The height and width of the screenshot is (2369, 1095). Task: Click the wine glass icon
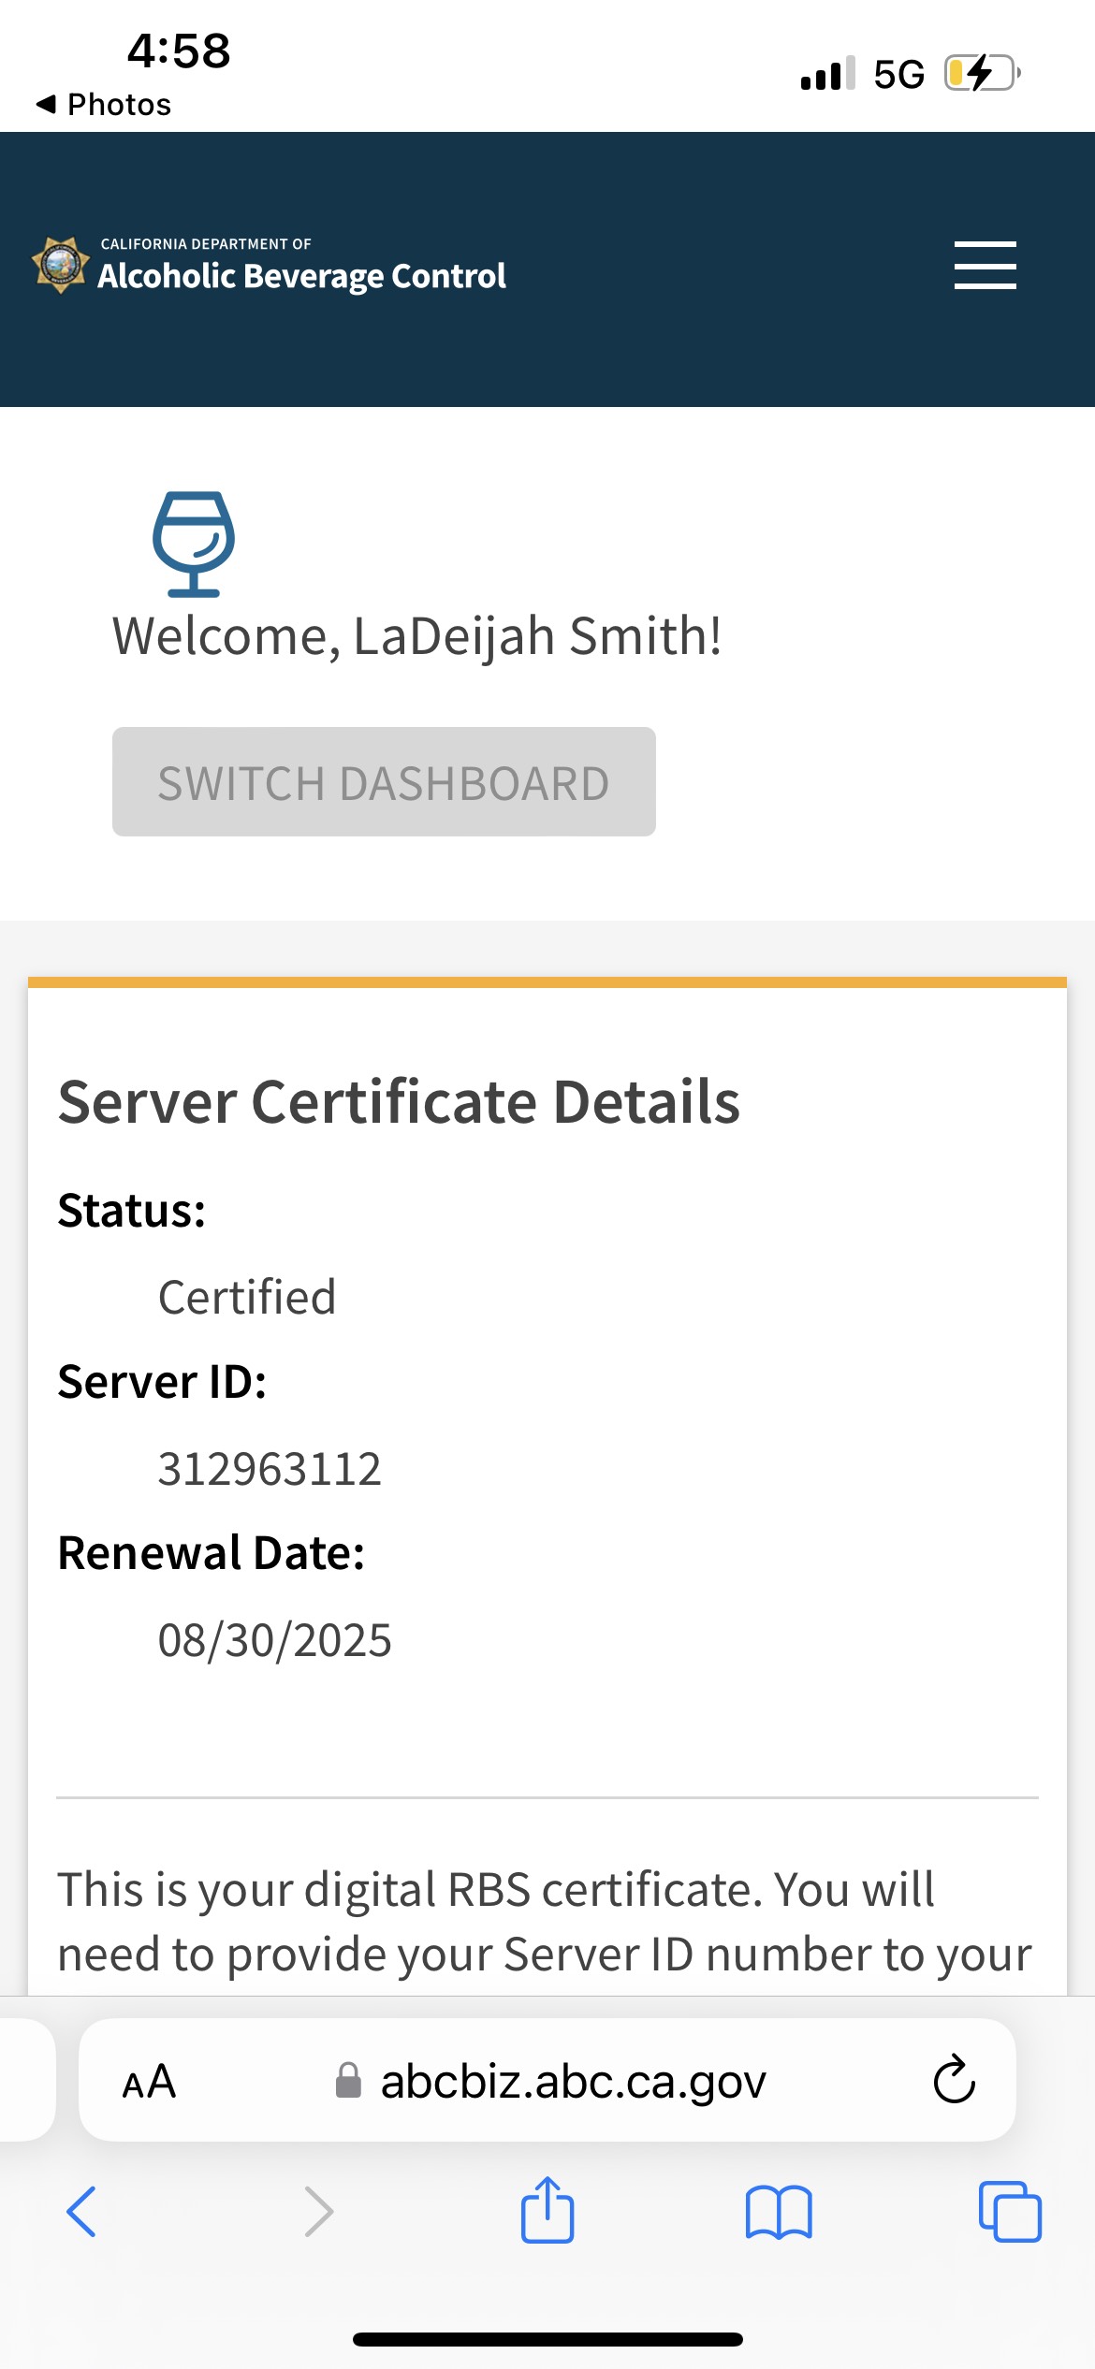194,544
